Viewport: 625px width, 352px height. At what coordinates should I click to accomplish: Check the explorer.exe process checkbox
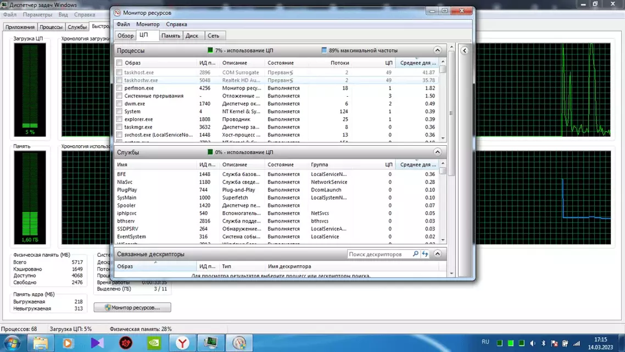(x=119, y=119)
